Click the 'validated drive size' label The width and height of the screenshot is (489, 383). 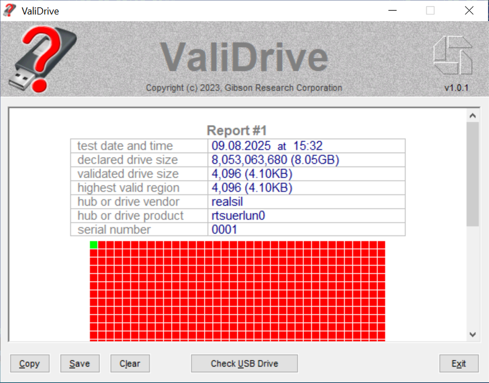pos(128,174)
